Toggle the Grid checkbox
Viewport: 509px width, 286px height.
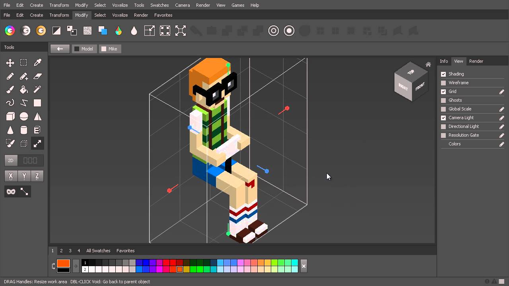point(443,91)
